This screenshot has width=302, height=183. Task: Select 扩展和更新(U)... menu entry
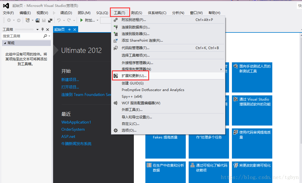click(x=168, y=76)
